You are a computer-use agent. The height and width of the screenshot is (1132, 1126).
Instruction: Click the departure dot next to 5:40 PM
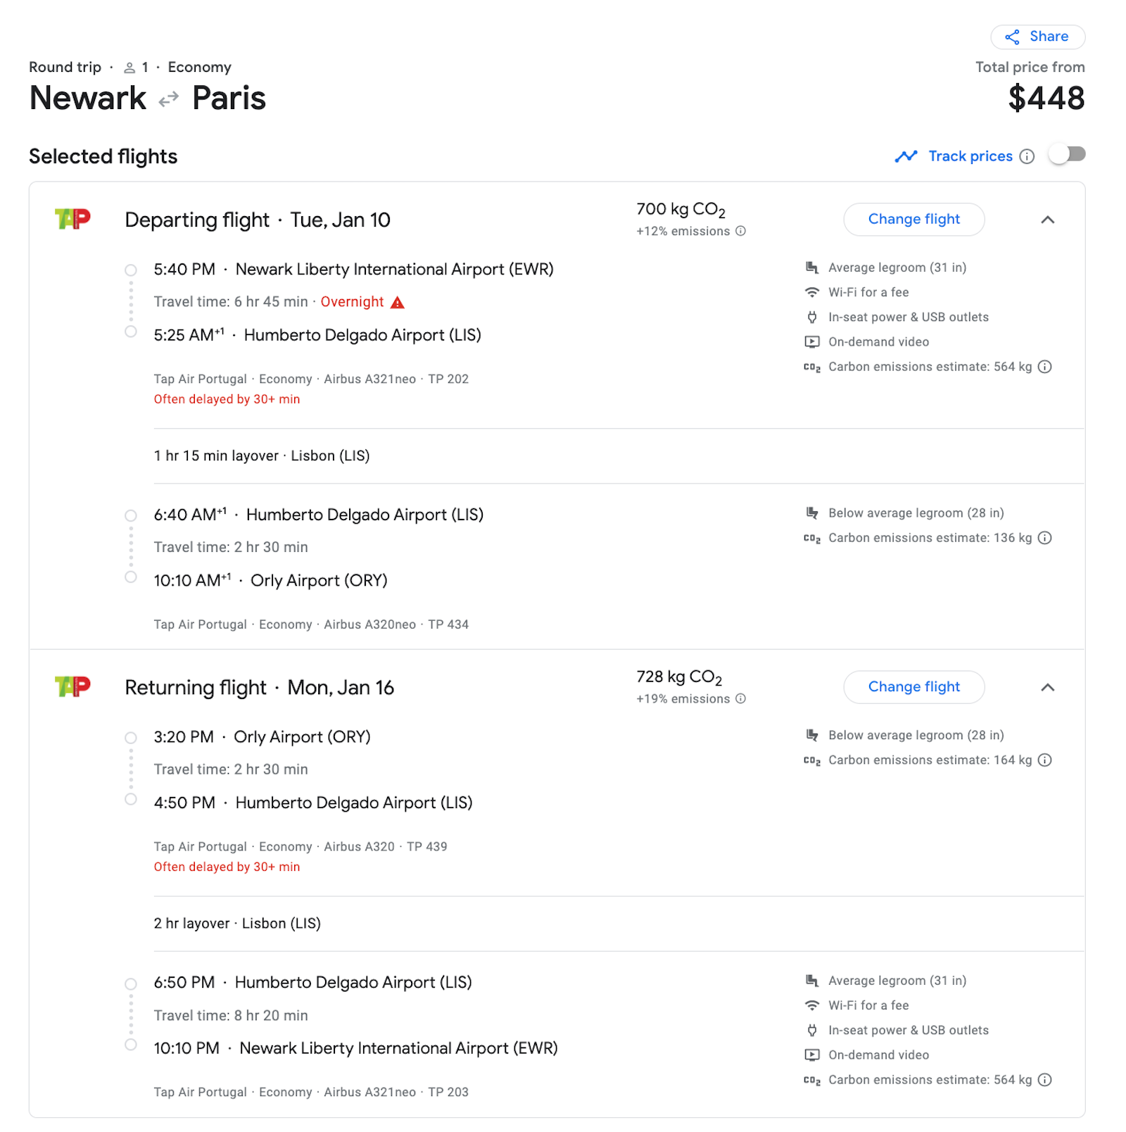tap(131, 270)
